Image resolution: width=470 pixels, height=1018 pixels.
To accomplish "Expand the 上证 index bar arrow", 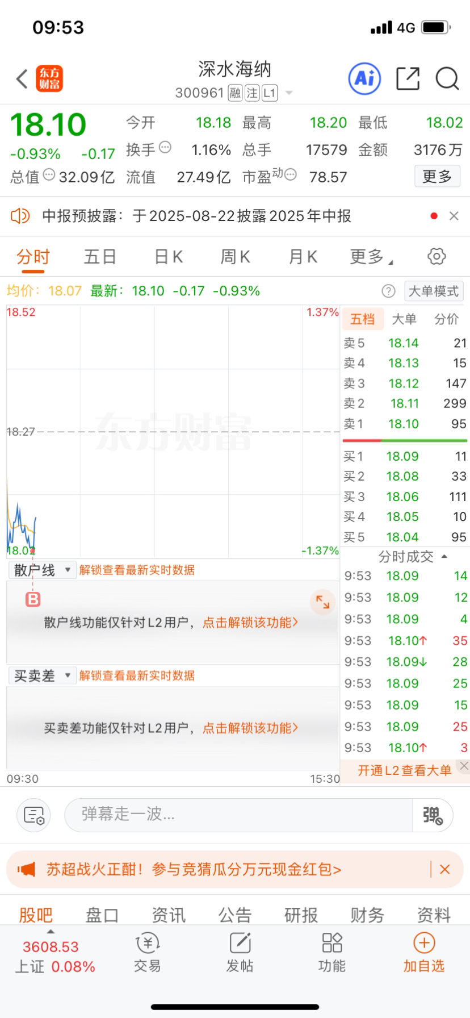I will click(x=51, y=931).
